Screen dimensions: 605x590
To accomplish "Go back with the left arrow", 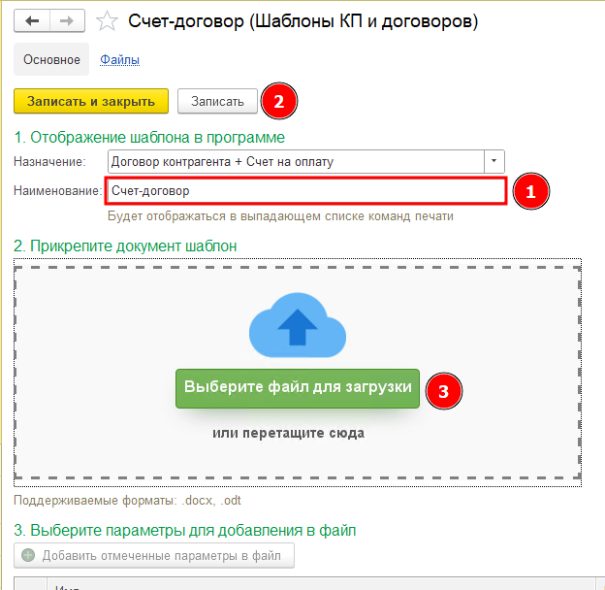I will (32, 20).
